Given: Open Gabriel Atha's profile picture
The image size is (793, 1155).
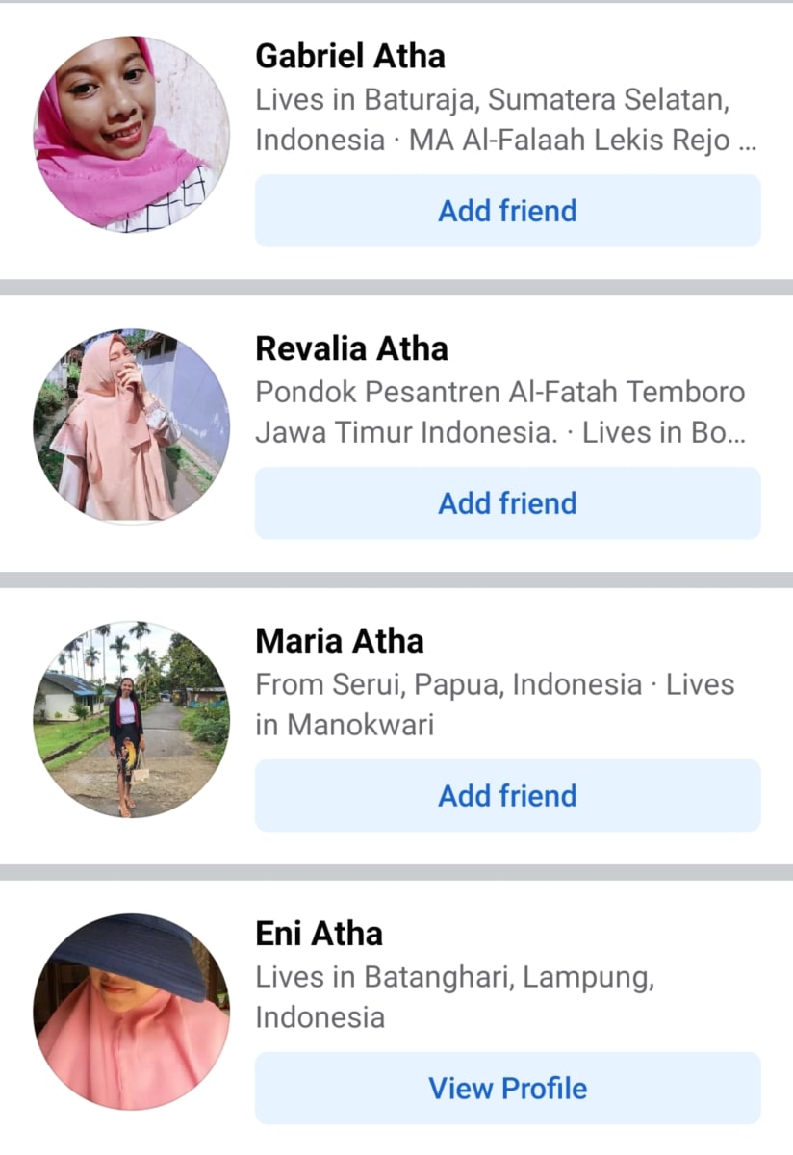Looking at the screenshot, I should pyautogui.click(x=132, y=134).
